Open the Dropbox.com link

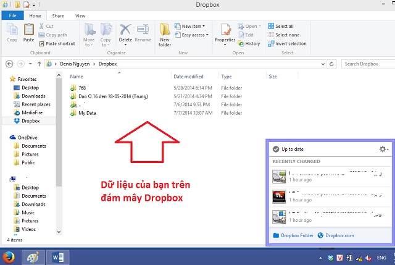click(338, 235)
